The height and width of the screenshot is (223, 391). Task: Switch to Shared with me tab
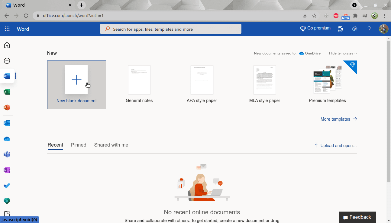coord(111,145)
